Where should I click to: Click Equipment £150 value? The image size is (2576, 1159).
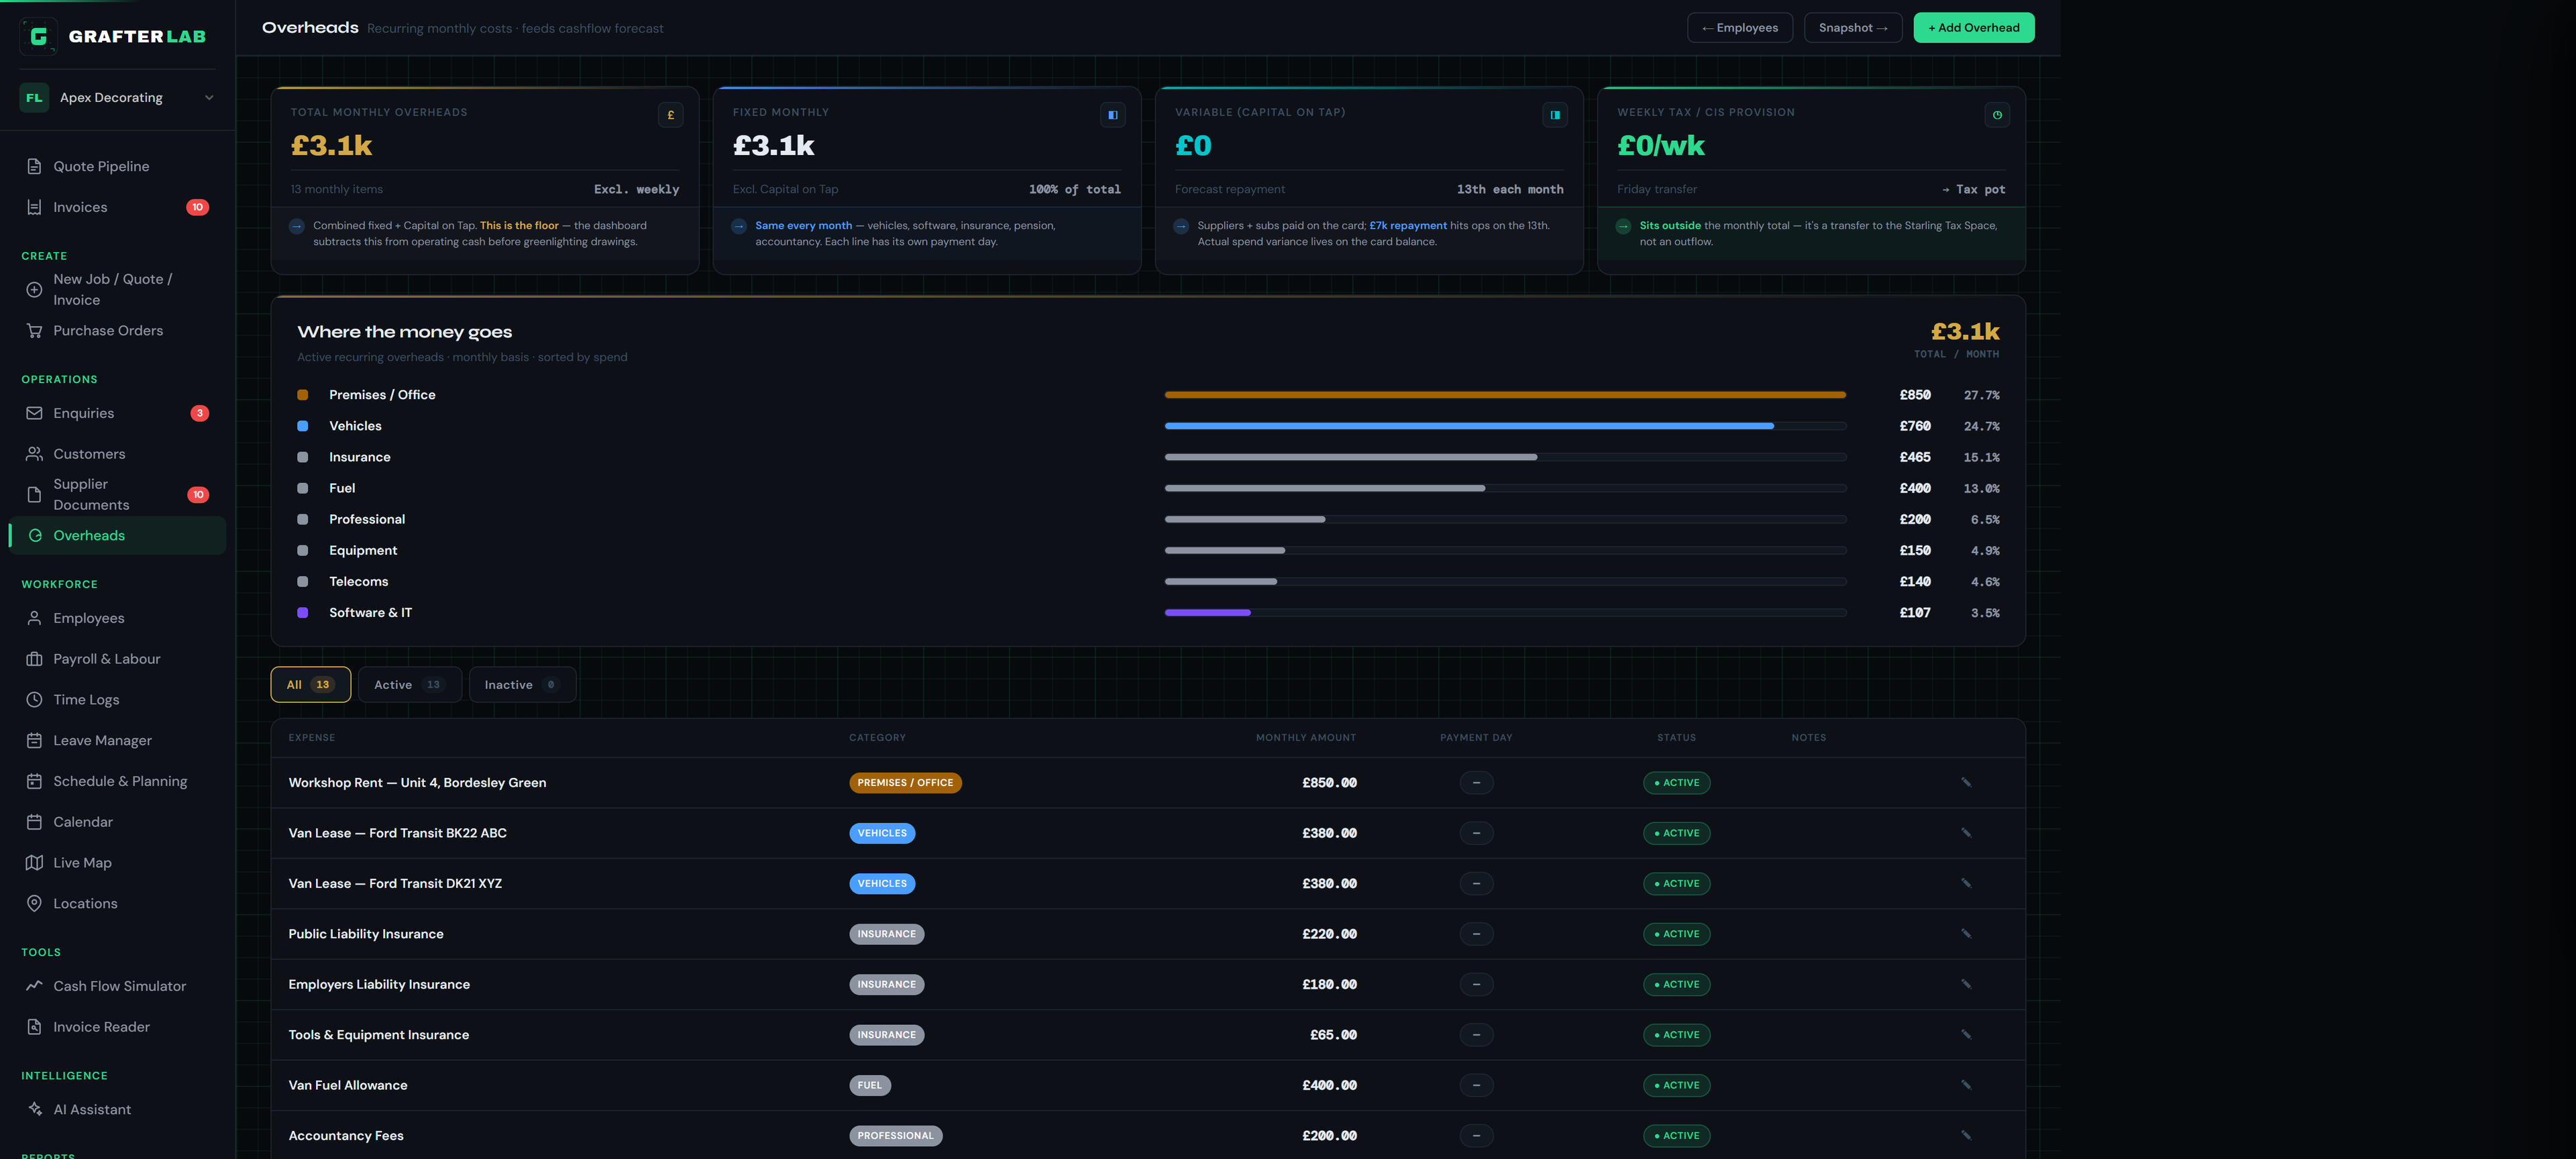pyautogui.click(x=1915, y=551)
